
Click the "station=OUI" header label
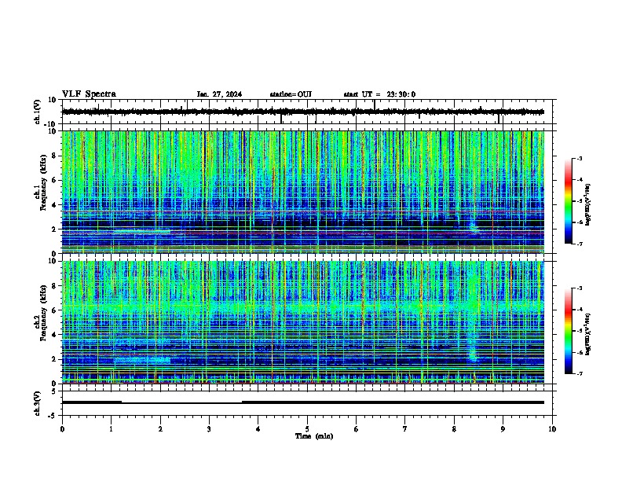[291, 94]
